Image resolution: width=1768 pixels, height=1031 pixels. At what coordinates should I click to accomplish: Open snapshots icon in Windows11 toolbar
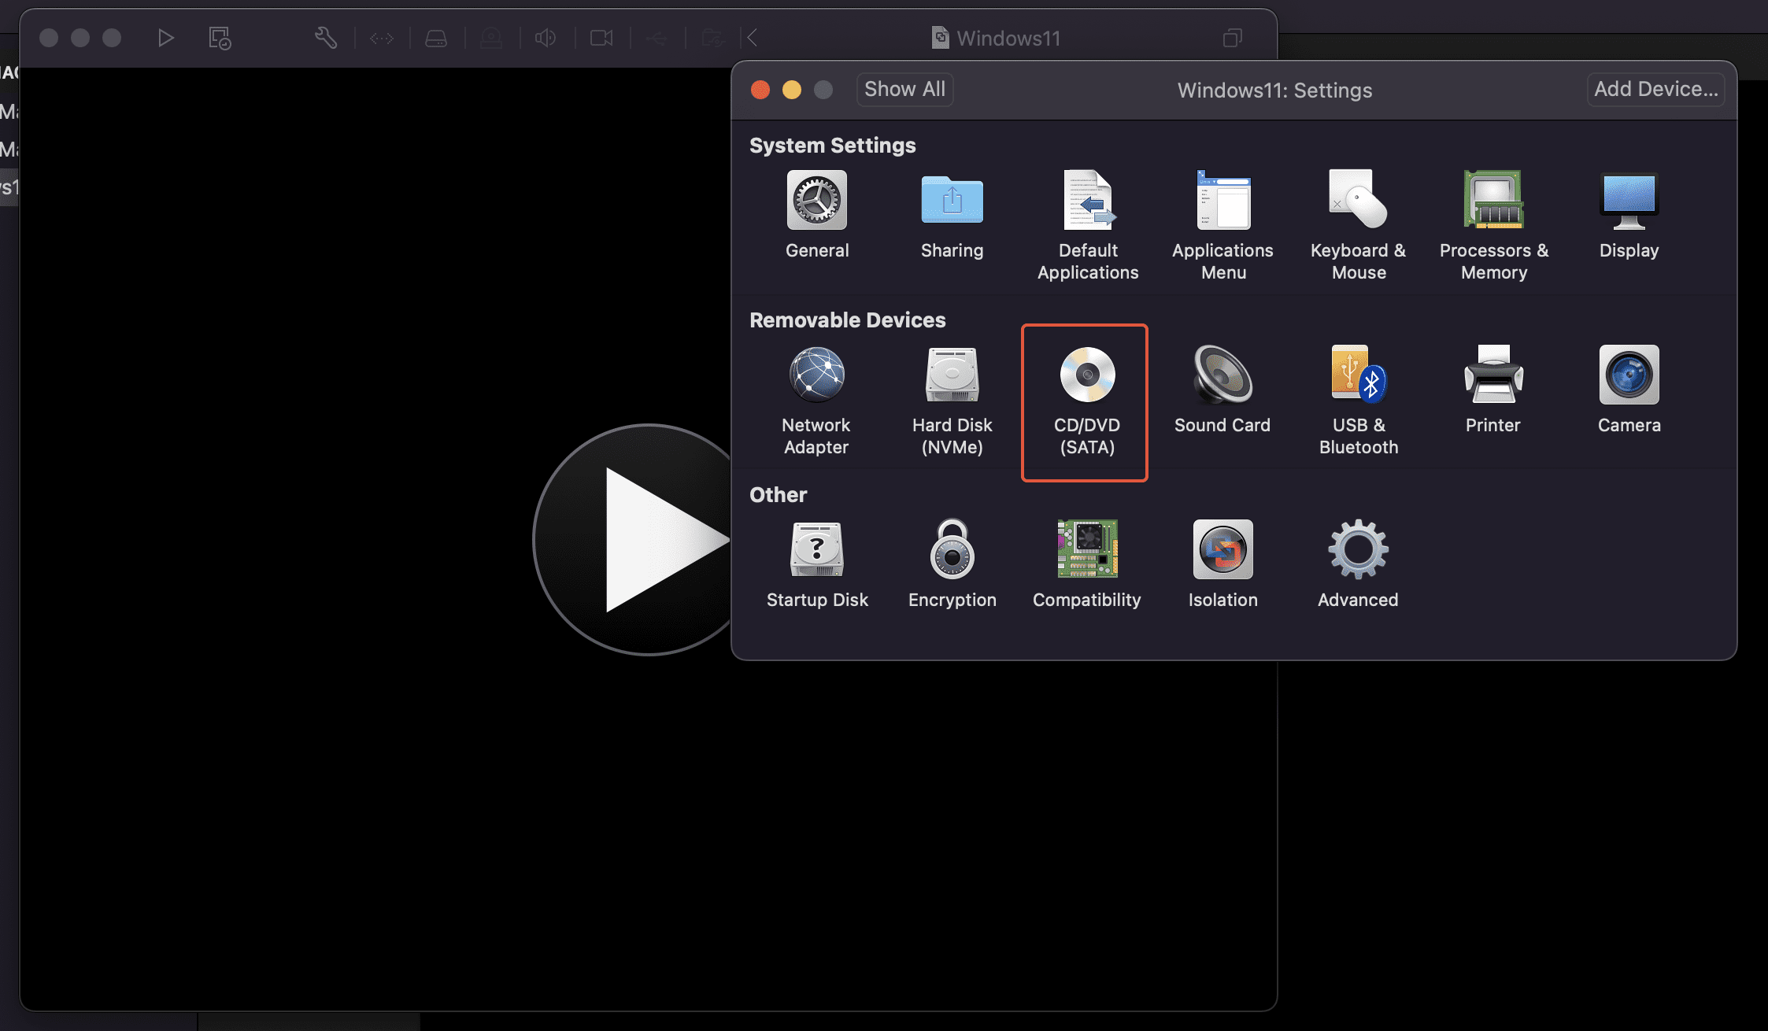tap(220, 38)
